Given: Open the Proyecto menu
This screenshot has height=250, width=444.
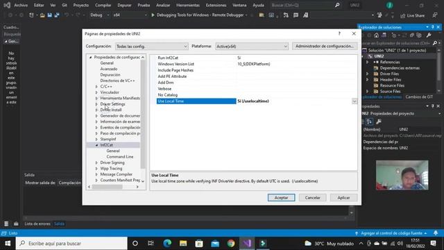Looking at the screenshot, I should tap(80, 5).
